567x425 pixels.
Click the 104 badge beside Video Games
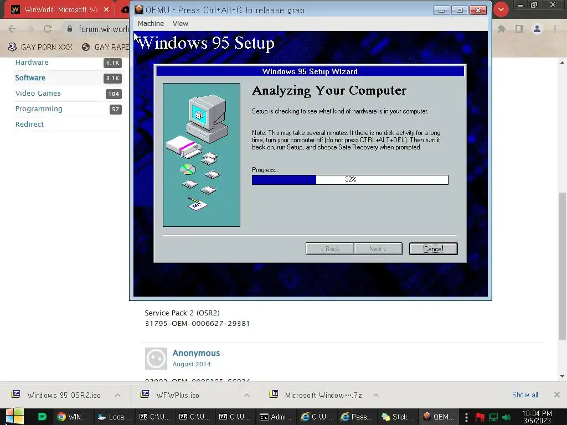tap(114, 94)
